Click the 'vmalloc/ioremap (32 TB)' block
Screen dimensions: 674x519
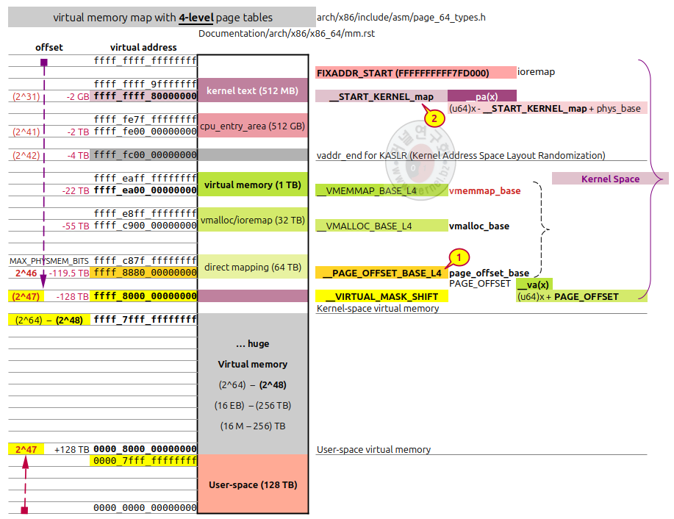point(253,220)
